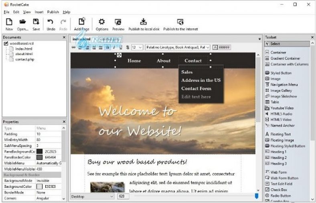The width and height of the screenshot is (316, 203).
Task: Pick Radio Button tool in Toolset
Action: tap(278, 195)
